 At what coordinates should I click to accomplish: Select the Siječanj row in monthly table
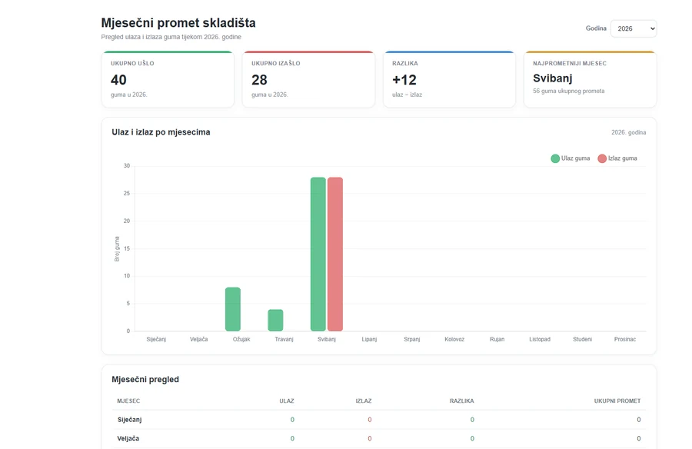click(379, 420)
